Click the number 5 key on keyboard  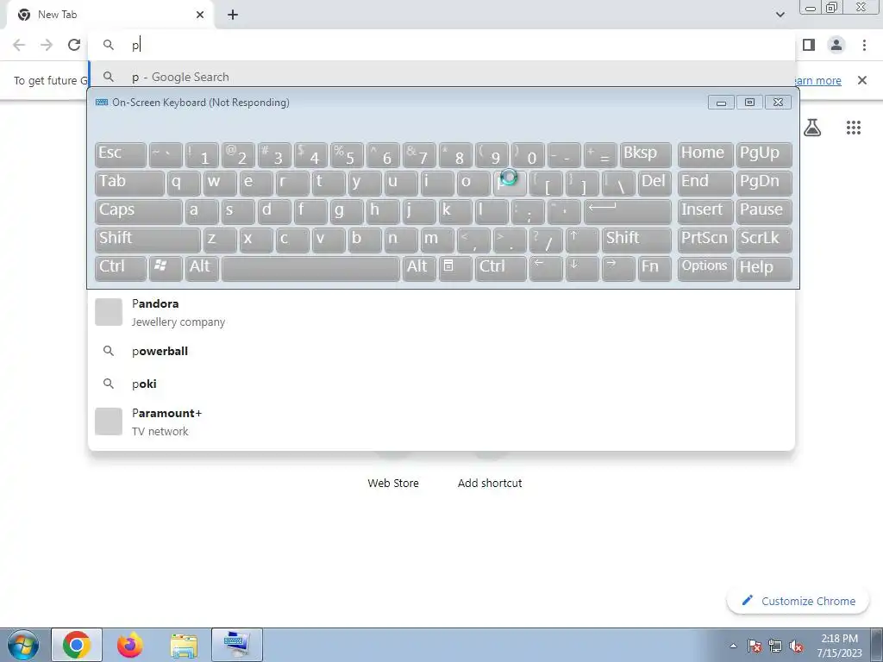(347, 154)
